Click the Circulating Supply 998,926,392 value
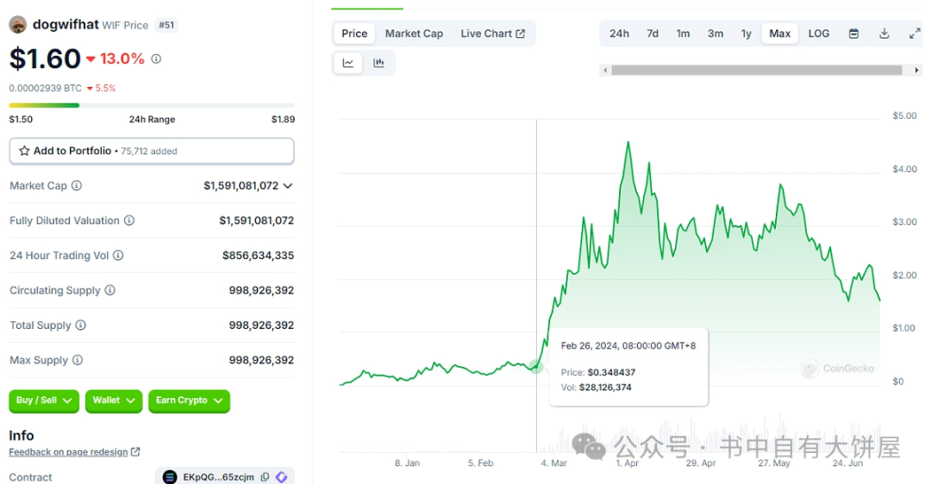931x484 pixels. (262, 290)
